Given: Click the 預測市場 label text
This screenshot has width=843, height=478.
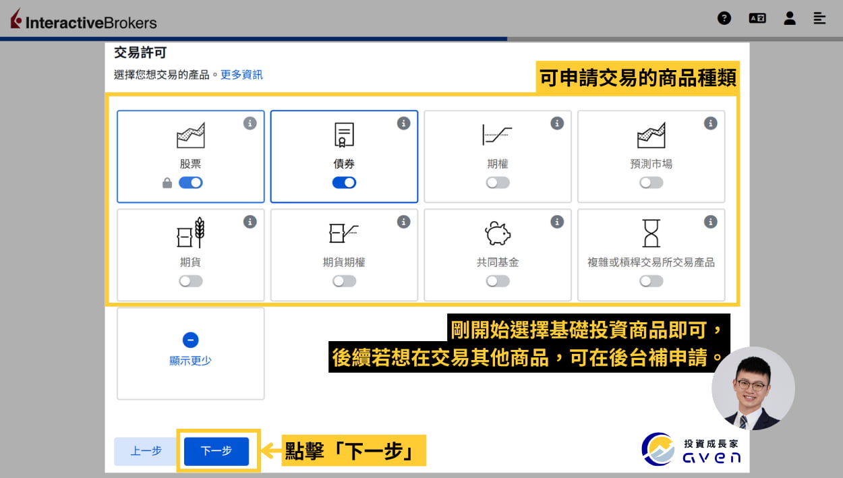Looking at the screenshot, I should point(651,164).
